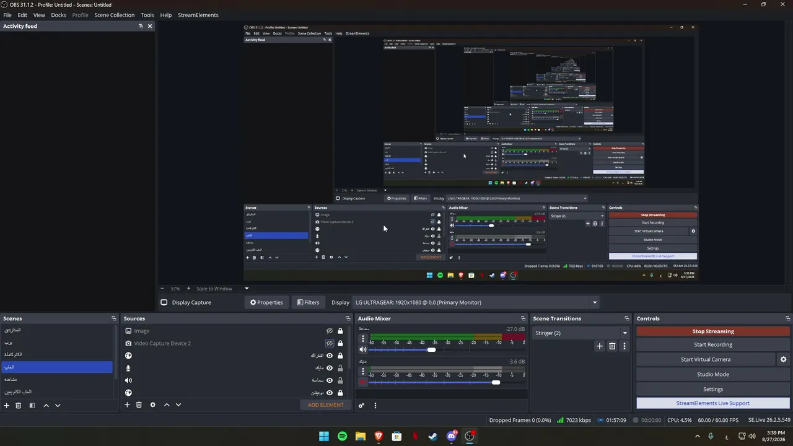
Task: Move source up arrow in Sources toolbar
Action: point(167,405)
